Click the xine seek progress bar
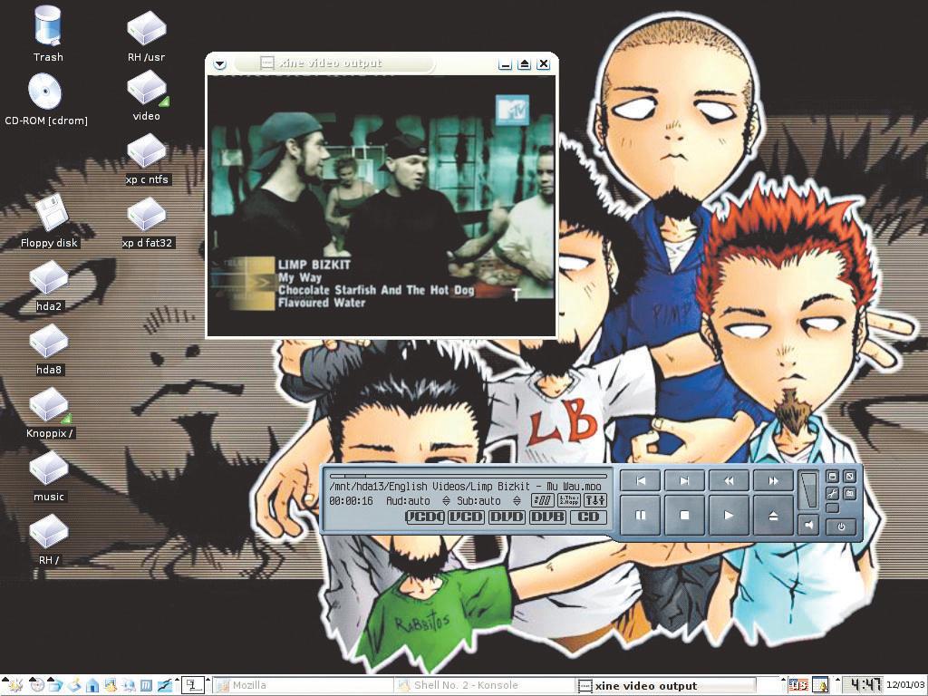The height and width of the screenshot is (696, 928). click(469, 475)
